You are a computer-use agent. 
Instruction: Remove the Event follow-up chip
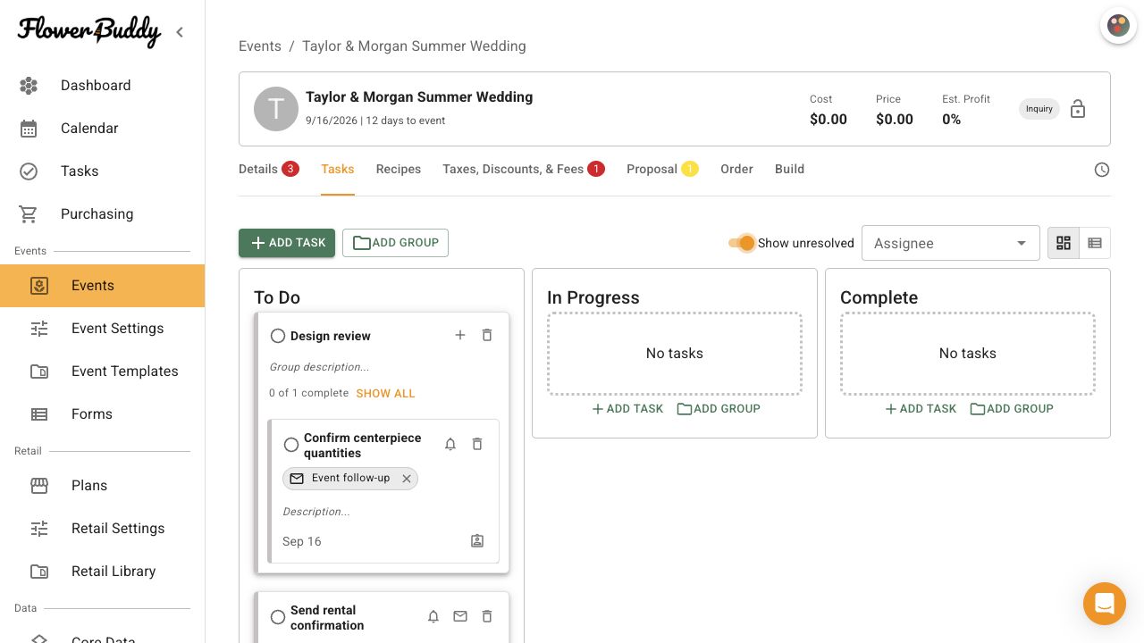(407, 479)
